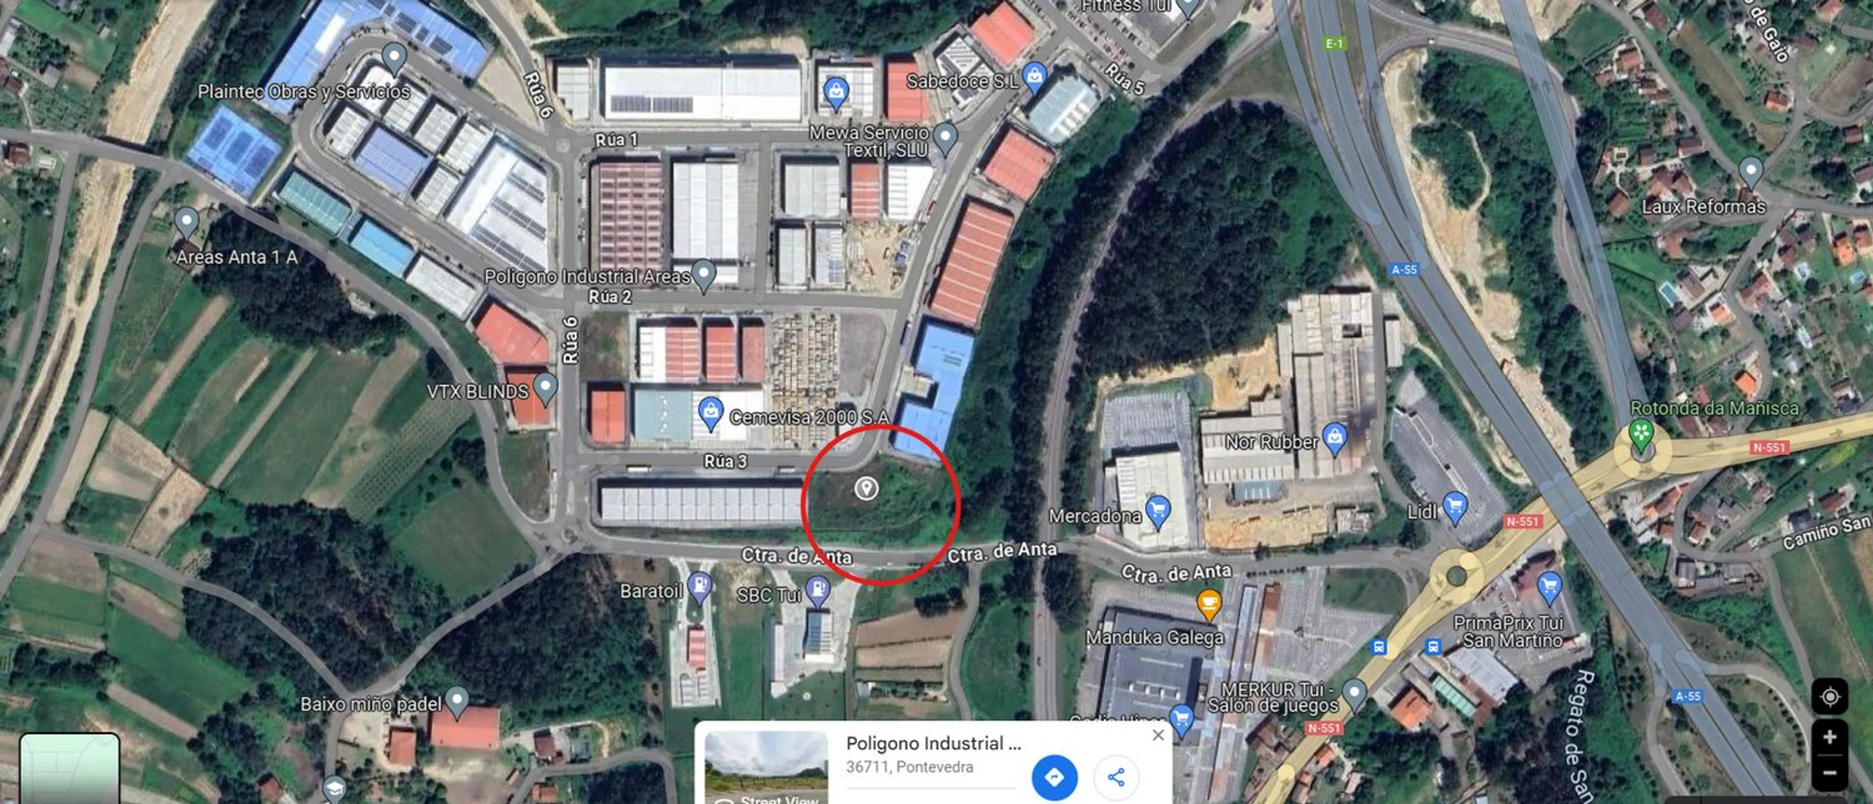Image resolution: width=1873 pixels, height=804 pixels.
Task: Open the Street View thumbnail photo
Action: pyautogui.click(x=767, y=767)
